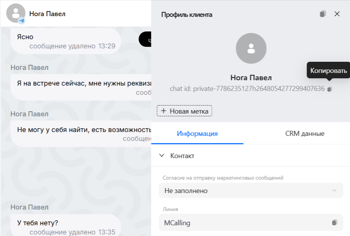
Task: Click the black round button beside the Ясно message
Action: pos(146,39)
